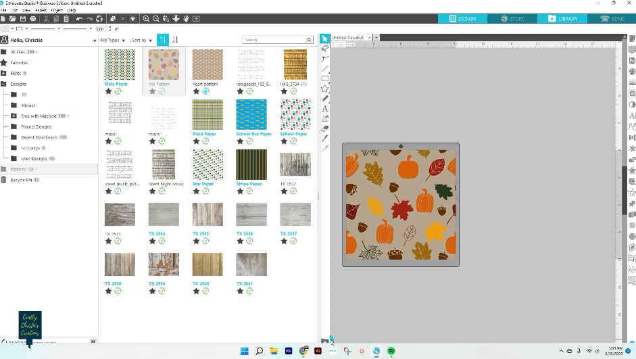Toggle favorite star on Stripe Paper

pos(240,191)
